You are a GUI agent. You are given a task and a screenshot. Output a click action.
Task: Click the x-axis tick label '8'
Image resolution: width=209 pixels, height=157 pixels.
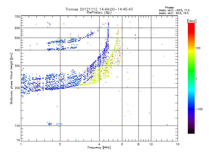(x=138, y=144)
